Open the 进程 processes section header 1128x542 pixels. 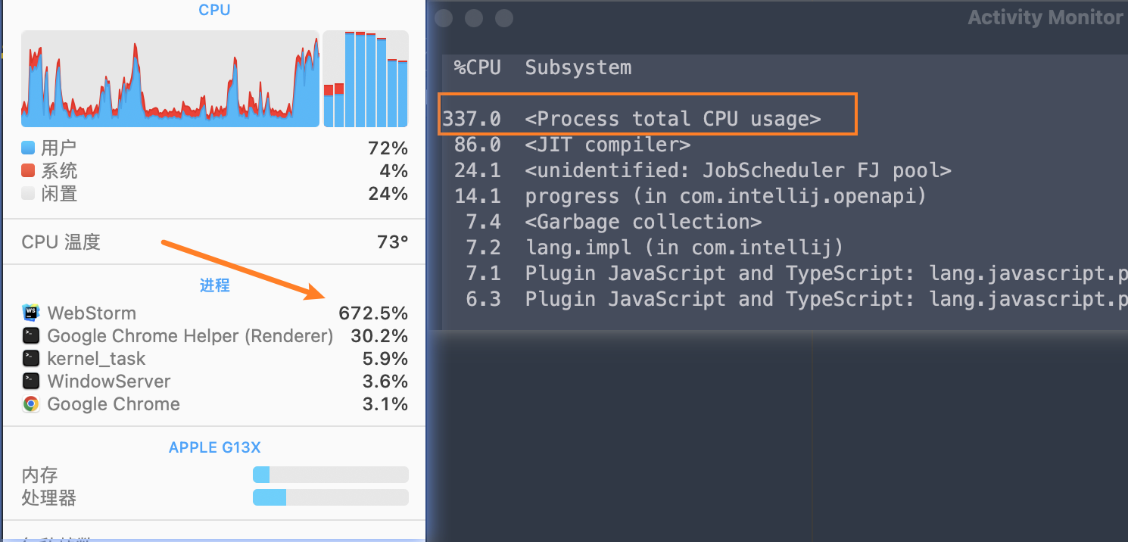214,285
